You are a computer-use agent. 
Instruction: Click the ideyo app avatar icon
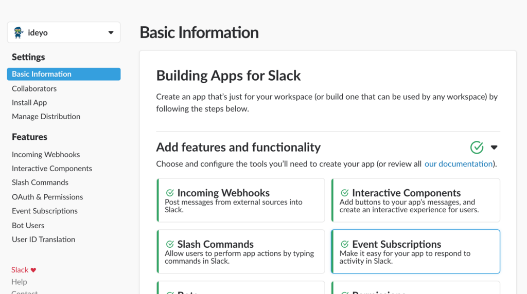tap(18, 32)
